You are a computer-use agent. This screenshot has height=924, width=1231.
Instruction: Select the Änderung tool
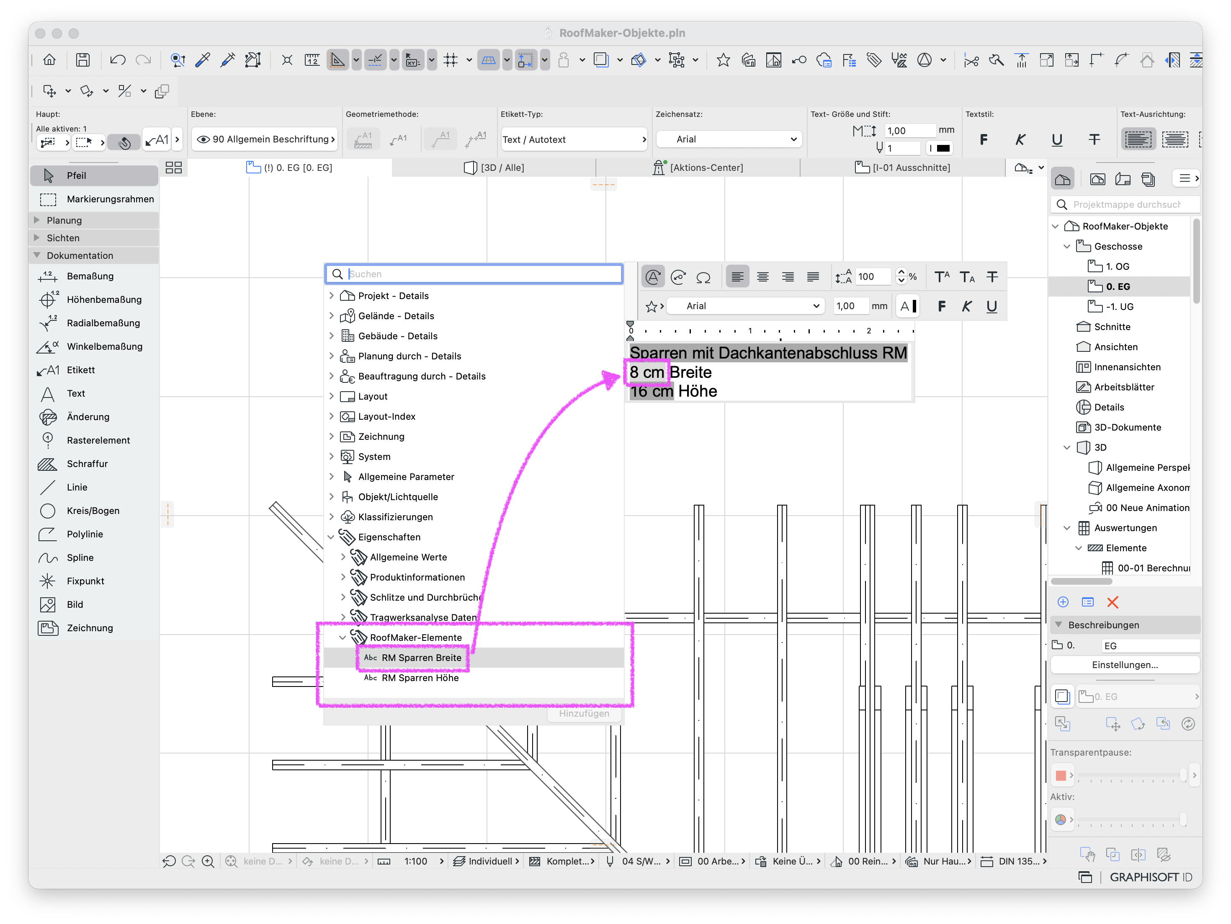click(94, 417)
